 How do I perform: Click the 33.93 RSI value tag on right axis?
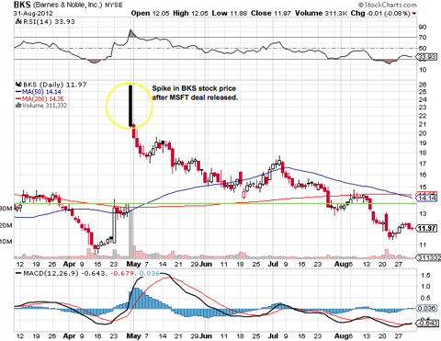point(427,57)
